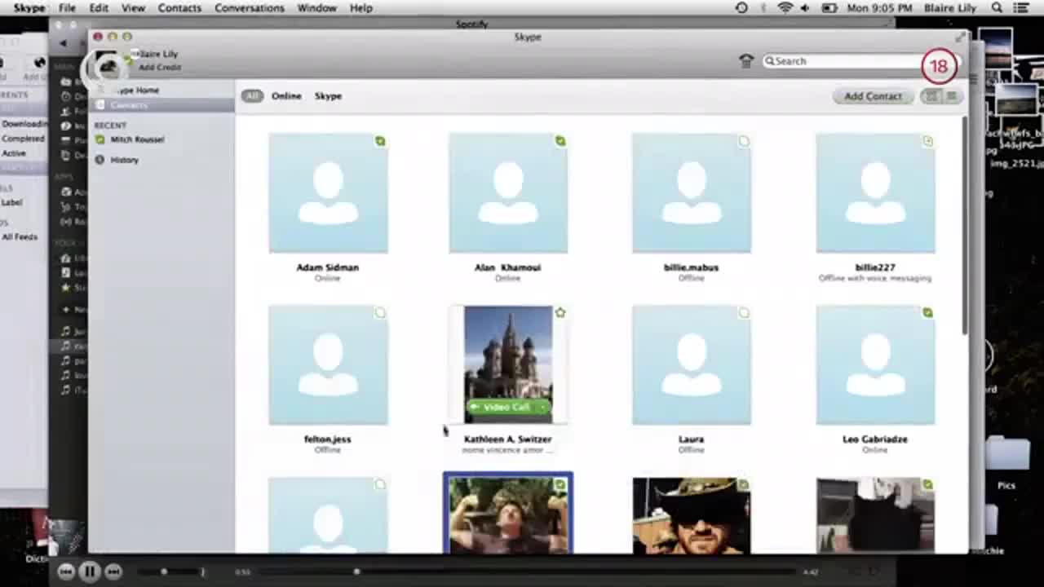
Task: Open the Conversations menu
Action: click(250, 7)
